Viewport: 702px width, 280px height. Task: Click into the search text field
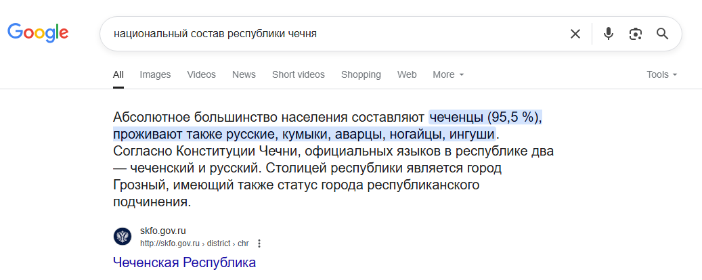(331, 34)
